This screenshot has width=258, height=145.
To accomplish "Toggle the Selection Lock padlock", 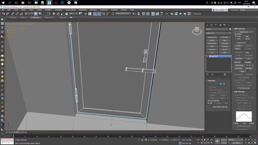I will pos(142,140).
